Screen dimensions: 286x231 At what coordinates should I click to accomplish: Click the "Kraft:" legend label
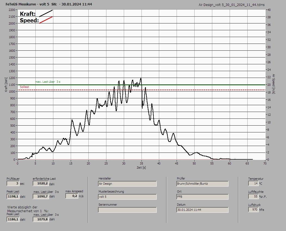coord(27,14)
